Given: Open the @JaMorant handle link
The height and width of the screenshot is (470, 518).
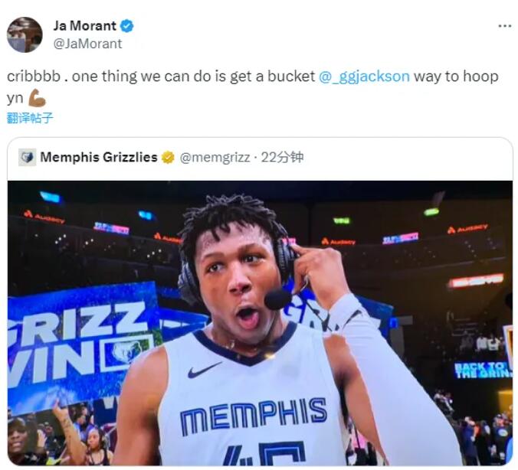Looking at the screenshot, I should coord(87,44).
